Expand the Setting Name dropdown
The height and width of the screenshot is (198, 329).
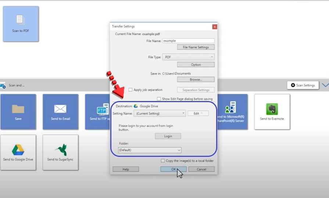pyautogui.click(x=160, y=114)
